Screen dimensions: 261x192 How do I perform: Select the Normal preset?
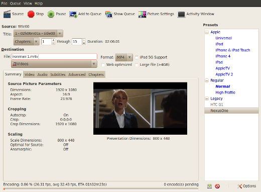tap(223, 86)
